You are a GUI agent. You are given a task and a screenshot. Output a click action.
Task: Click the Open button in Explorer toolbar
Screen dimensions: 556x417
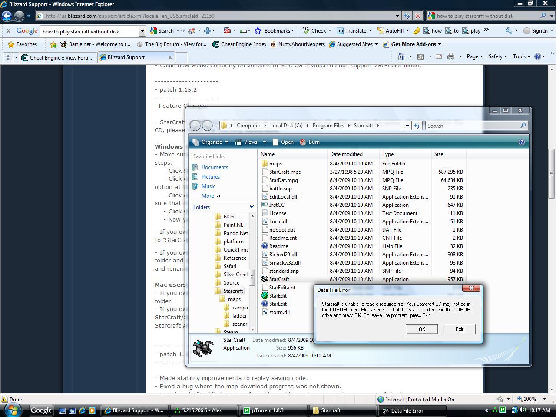(283, 142)
